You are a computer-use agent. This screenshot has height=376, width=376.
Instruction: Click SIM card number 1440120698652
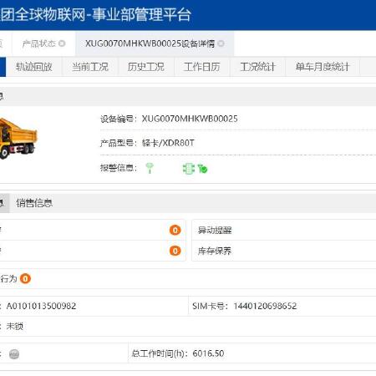[x=265, y=306]
